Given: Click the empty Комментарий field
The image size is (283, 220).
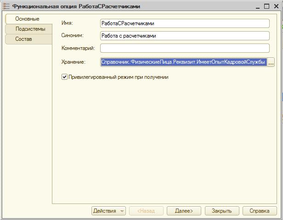Looking at the screenshot, I should coord(185,48).
